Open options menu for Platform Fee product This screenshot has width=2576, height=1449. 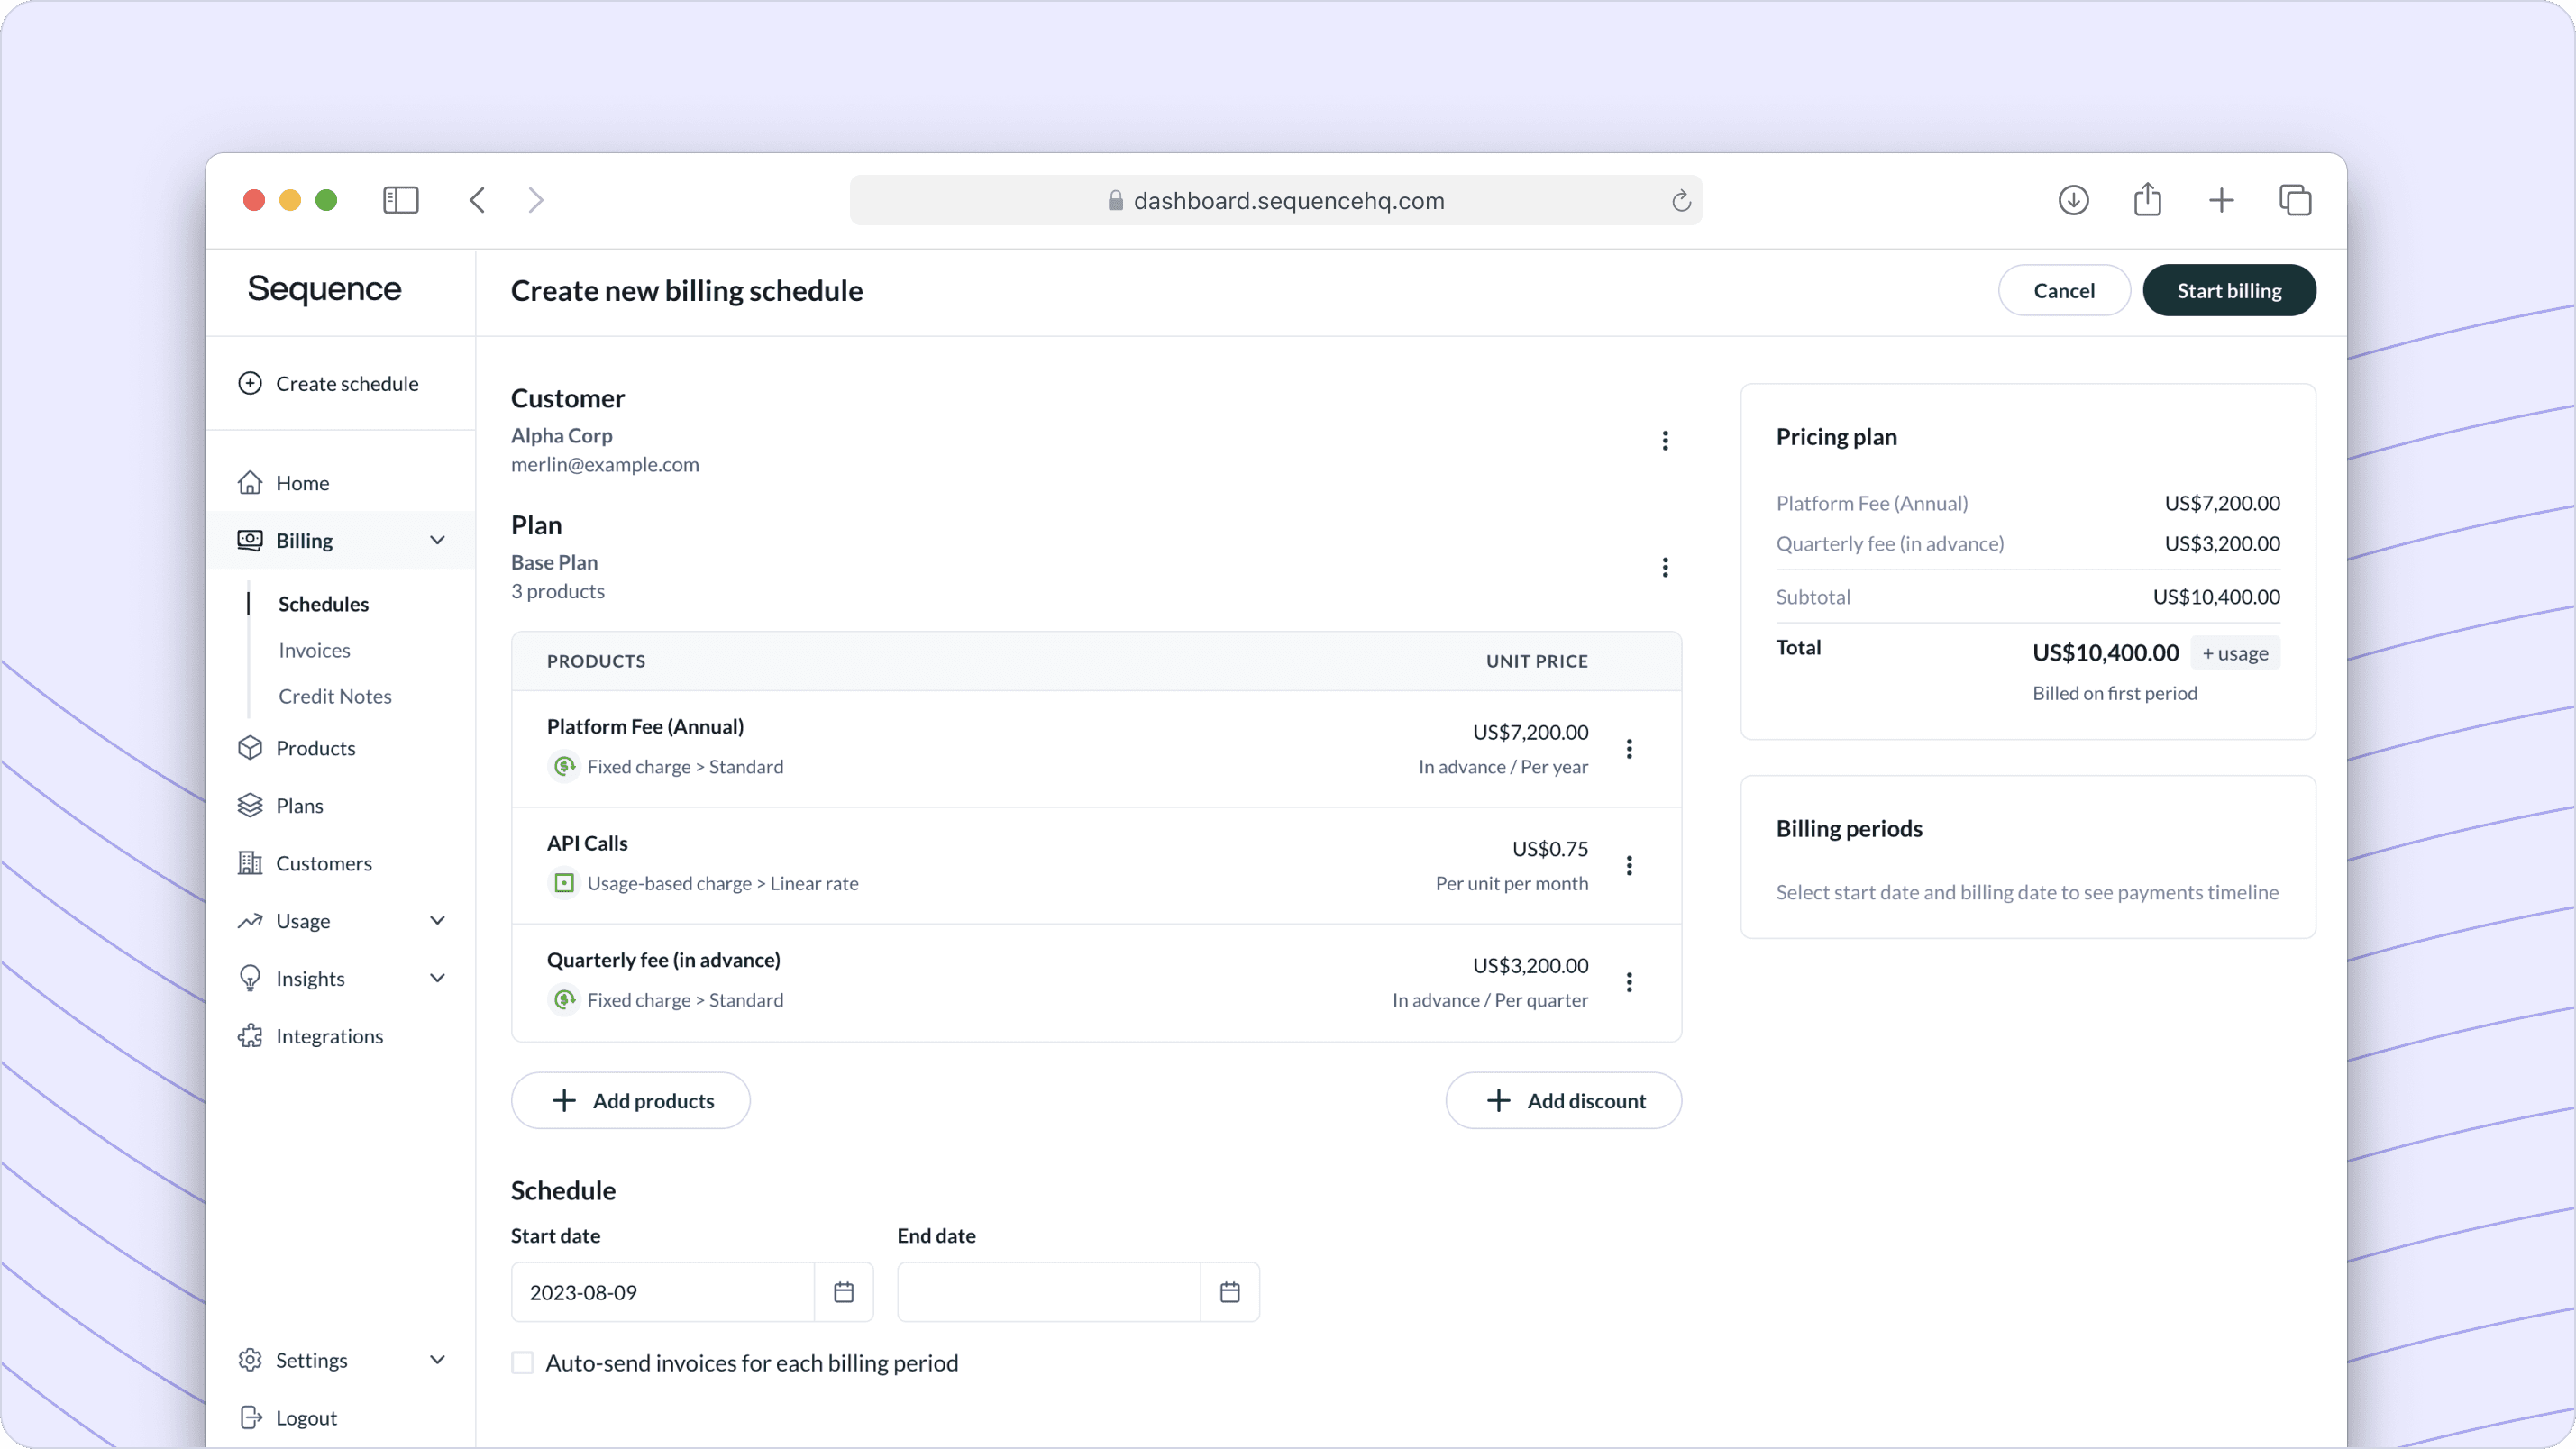(x=1629, y=749)
